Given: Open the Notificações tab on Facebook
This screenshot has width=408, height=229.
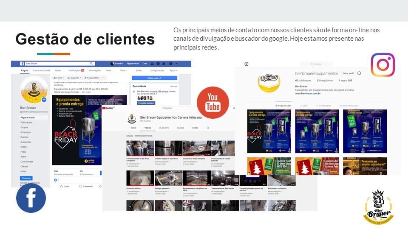Looking at the screenshot, I should 76,70.
